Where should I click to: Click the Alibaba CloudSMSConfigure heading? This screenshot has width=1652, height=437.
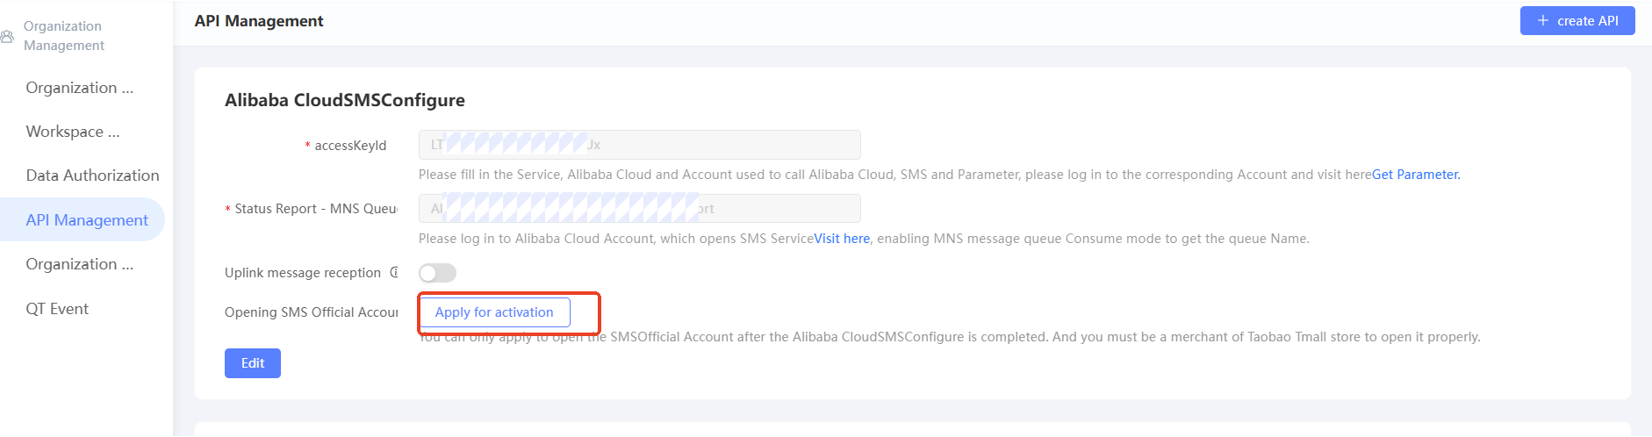345,100
